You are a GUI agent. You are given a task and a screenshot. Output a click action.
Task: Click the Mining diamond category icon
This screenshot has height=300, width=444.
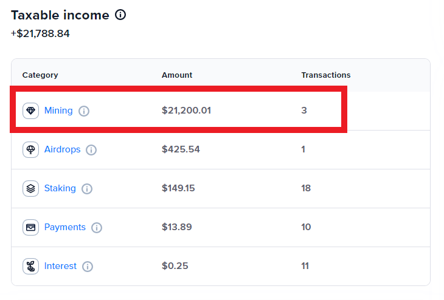coord(30,111)
